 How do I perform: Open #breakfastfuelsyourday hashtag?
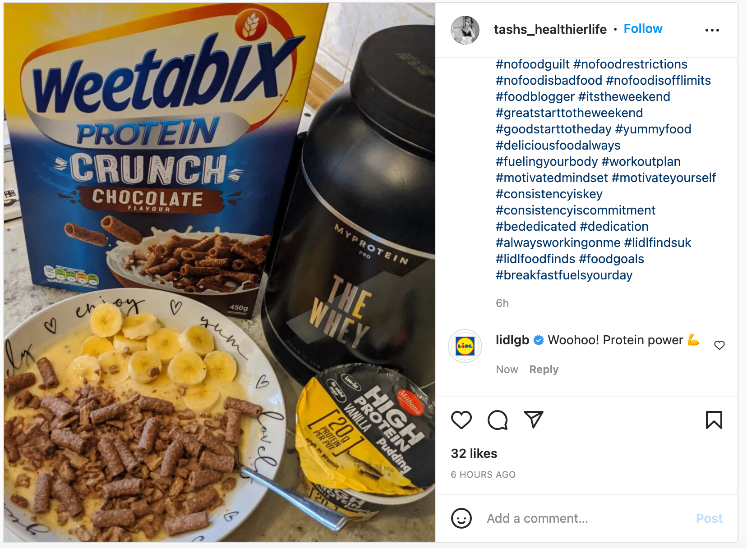[x=564, y=275]
